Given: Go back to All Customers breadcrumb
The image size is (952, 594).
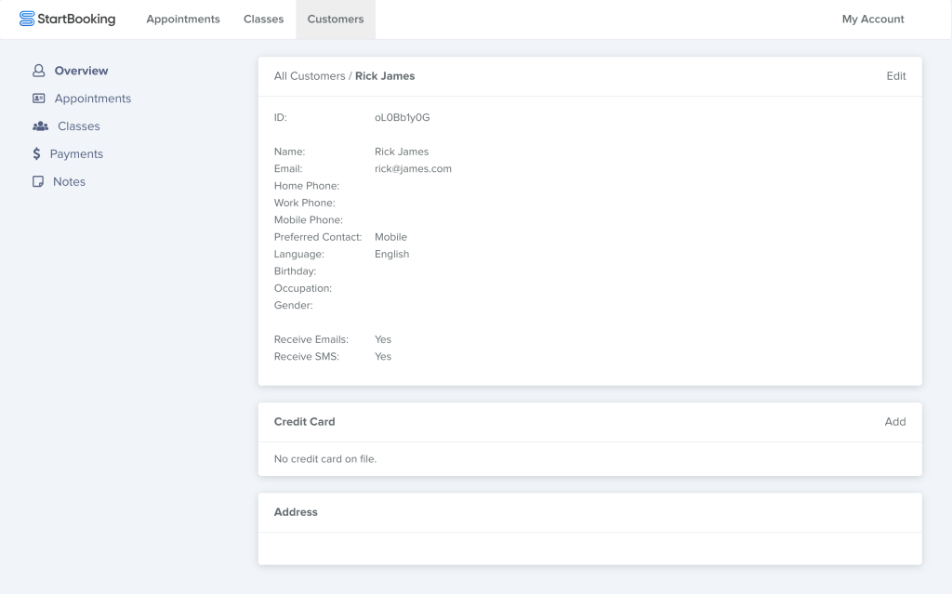Looking at the screenshot, I should point(309,76).
